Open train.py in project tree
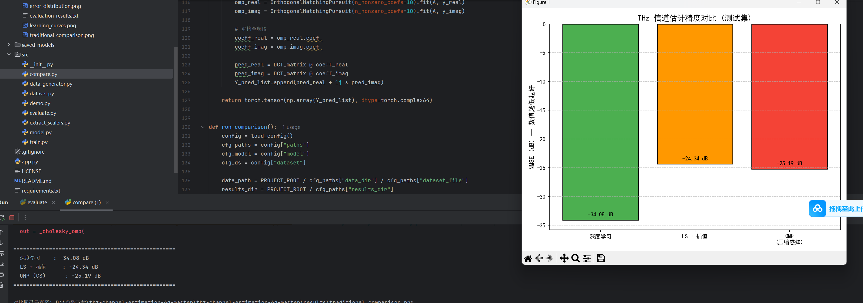 click(x=38, y=142)
